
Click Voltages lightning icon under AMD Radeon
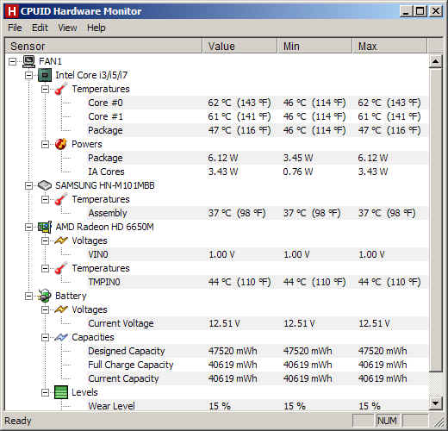[x=61, y=240]
